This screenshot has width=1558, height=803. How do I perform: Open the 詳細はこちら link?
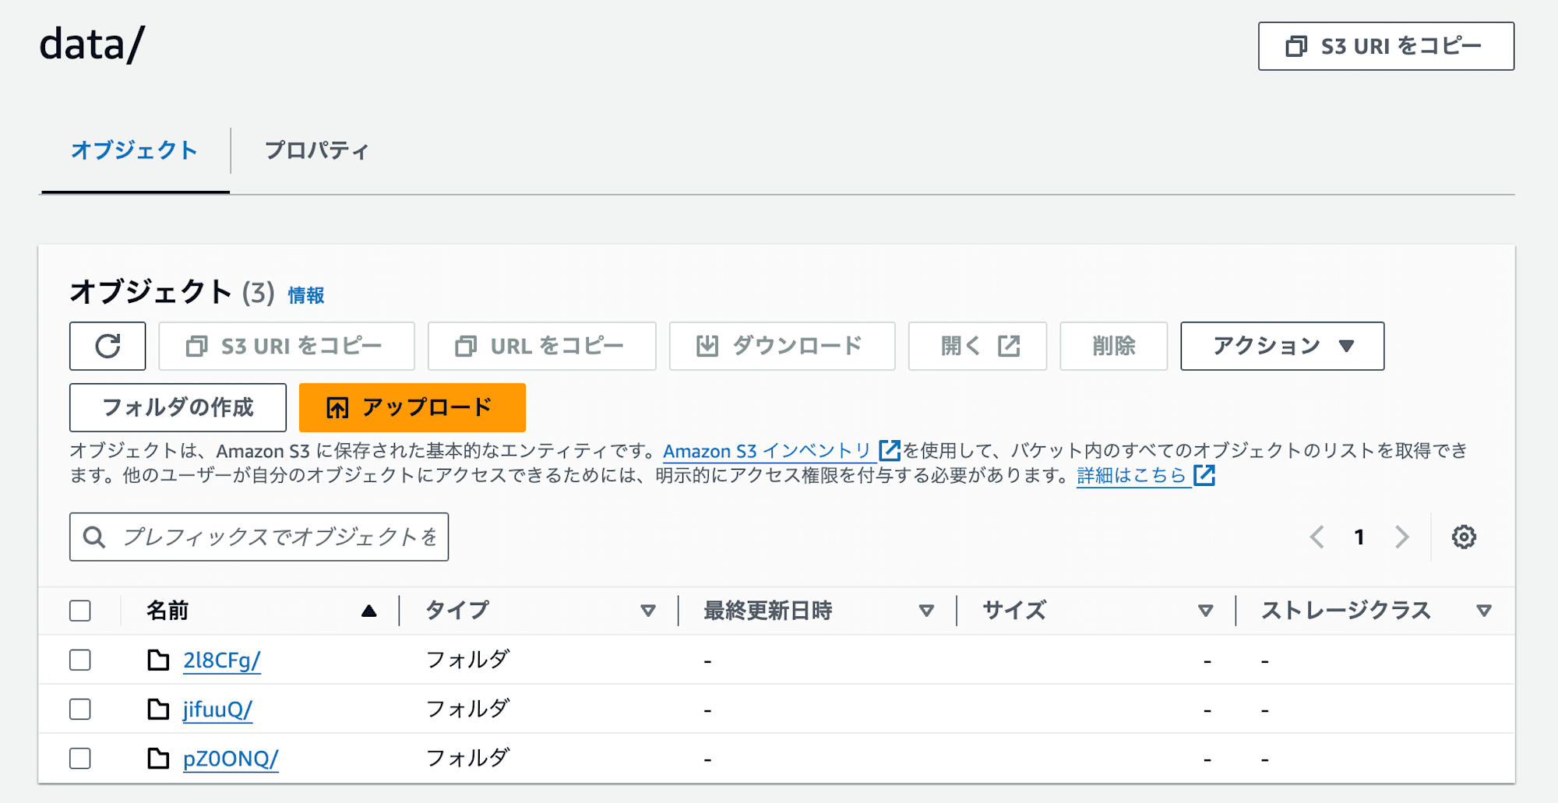coord(1131,475)
